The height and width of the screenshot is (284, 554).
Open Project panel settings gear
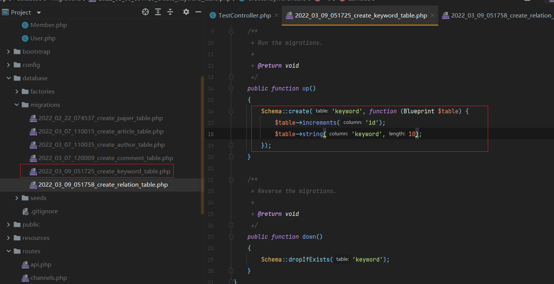click(x=186, y=12)
